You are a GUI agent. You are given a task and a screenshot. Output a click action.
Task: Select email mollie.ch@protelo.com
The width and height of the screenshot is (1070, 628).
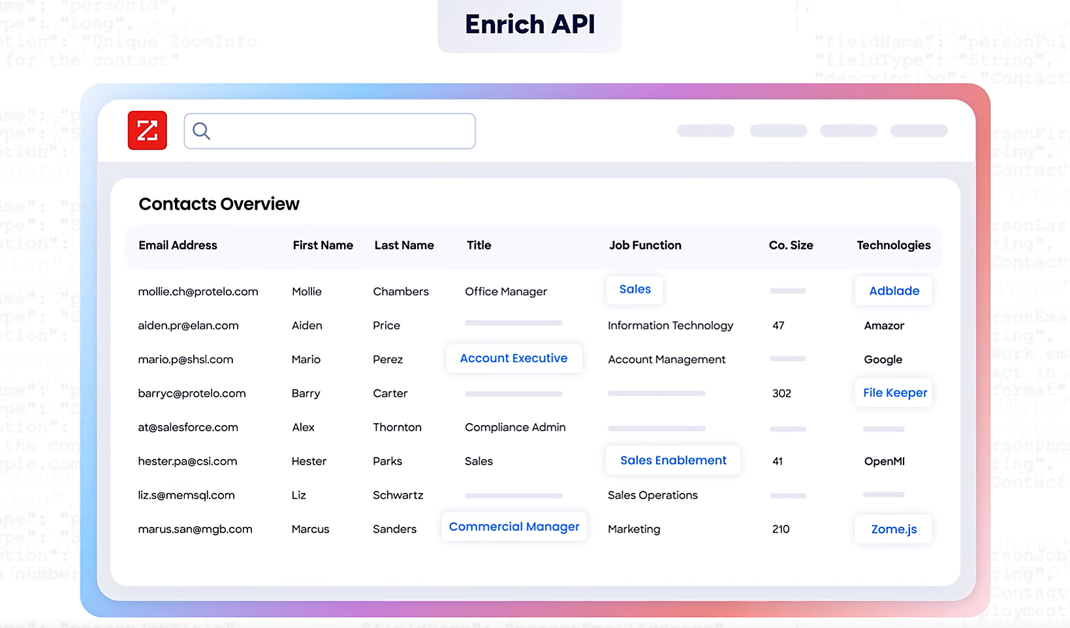click(x=198, y=292)
